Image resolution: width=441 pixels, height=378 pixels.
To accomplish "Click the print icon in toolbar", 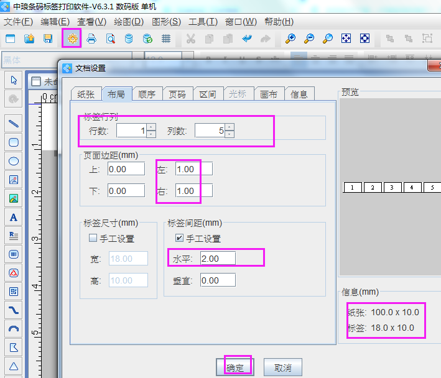I will click(x=91, y=39).
